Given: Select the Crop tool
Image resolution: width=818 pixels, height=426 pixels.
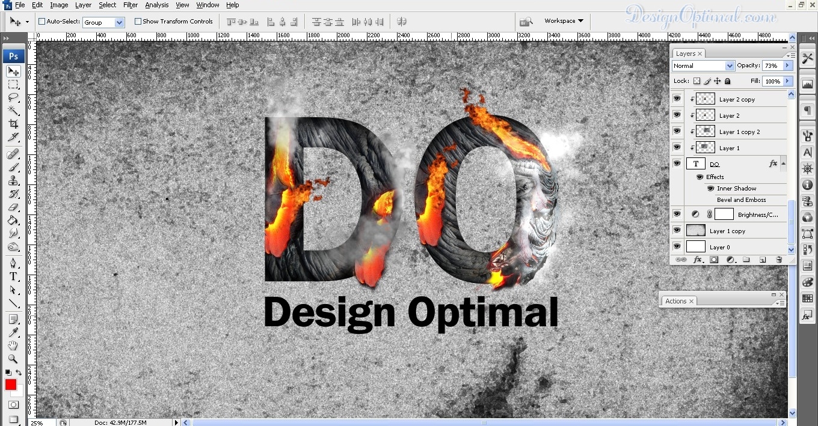Looking at the screenshot, I should (13, 124).
